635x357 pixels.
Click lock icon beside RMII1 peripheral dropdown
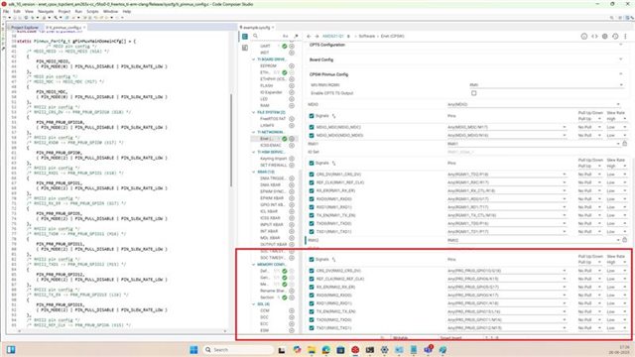[x=624, y=143]
